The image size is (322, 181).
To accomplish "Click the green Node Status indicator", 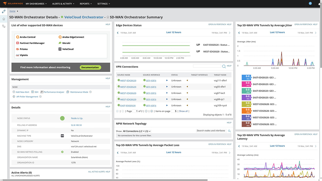I will point(62,118).
